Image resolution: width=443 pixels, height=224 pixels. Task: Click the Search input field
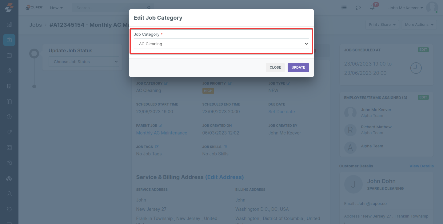[111, 8]
